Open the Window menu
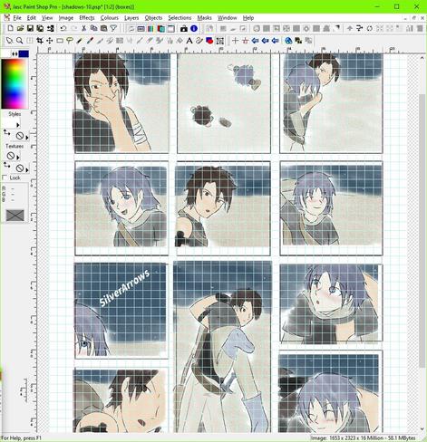 point(228,18)
